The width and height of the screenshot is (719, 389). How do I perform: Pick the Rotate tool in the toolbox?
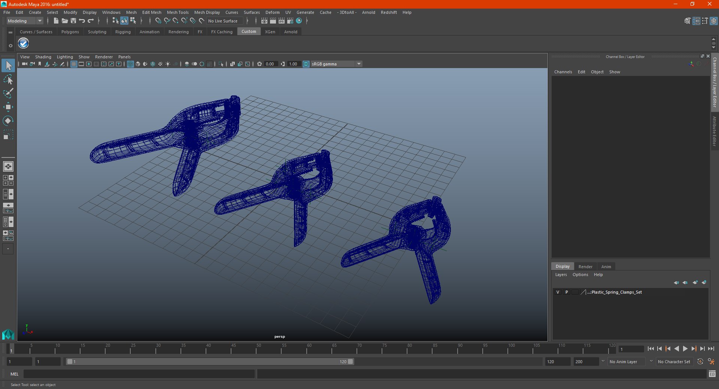pos(8,121)
